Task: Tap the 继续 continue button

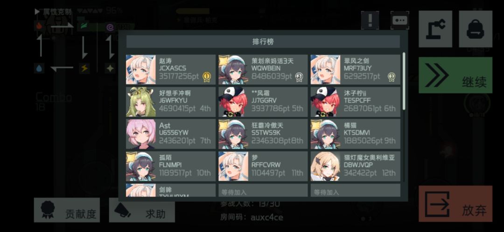Action: click(x=455, y=75)
